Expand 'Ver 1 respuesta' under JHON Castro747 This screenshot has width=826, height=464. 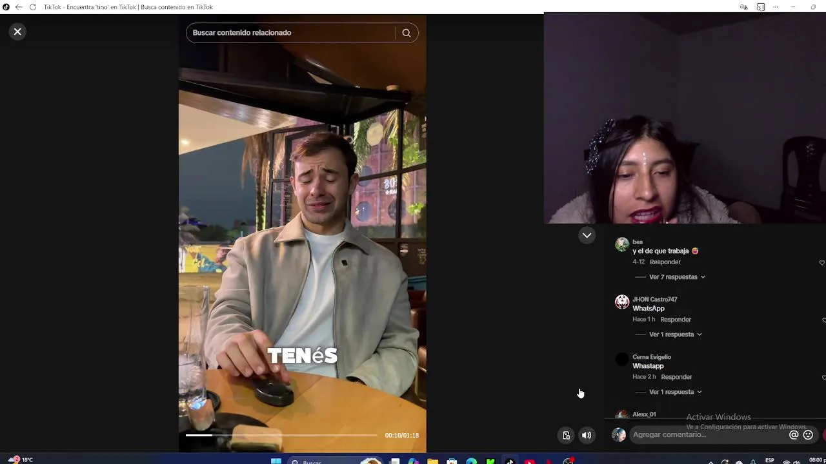click(x=675, y=334)
